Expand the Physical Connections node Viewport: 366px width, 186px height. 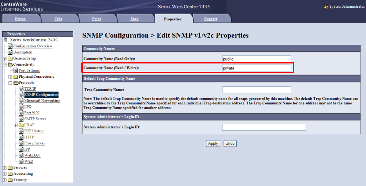pos(10,77)
